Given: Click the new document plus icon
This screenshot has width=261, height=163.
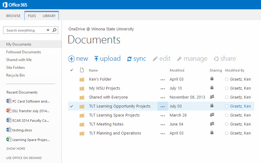Looking at the screenshot, I should point(72,59).
